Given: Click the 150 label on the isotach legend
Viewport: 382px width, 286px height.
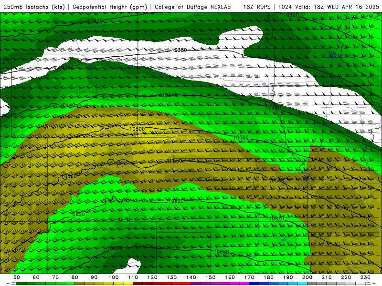Looking at the screenshot, I should [x=211, y=277].
